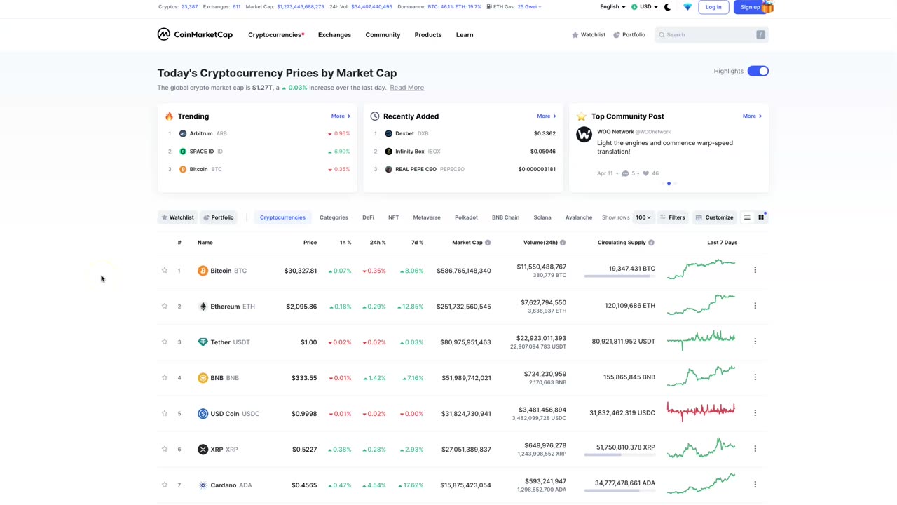Screen dimensions: 897x505
Task: Switch to list view icon
Action: click(x=747, y=217)
